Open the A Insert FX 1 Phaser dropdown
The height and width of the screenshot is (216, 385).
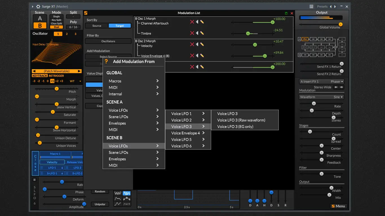(x=322, y=82)
